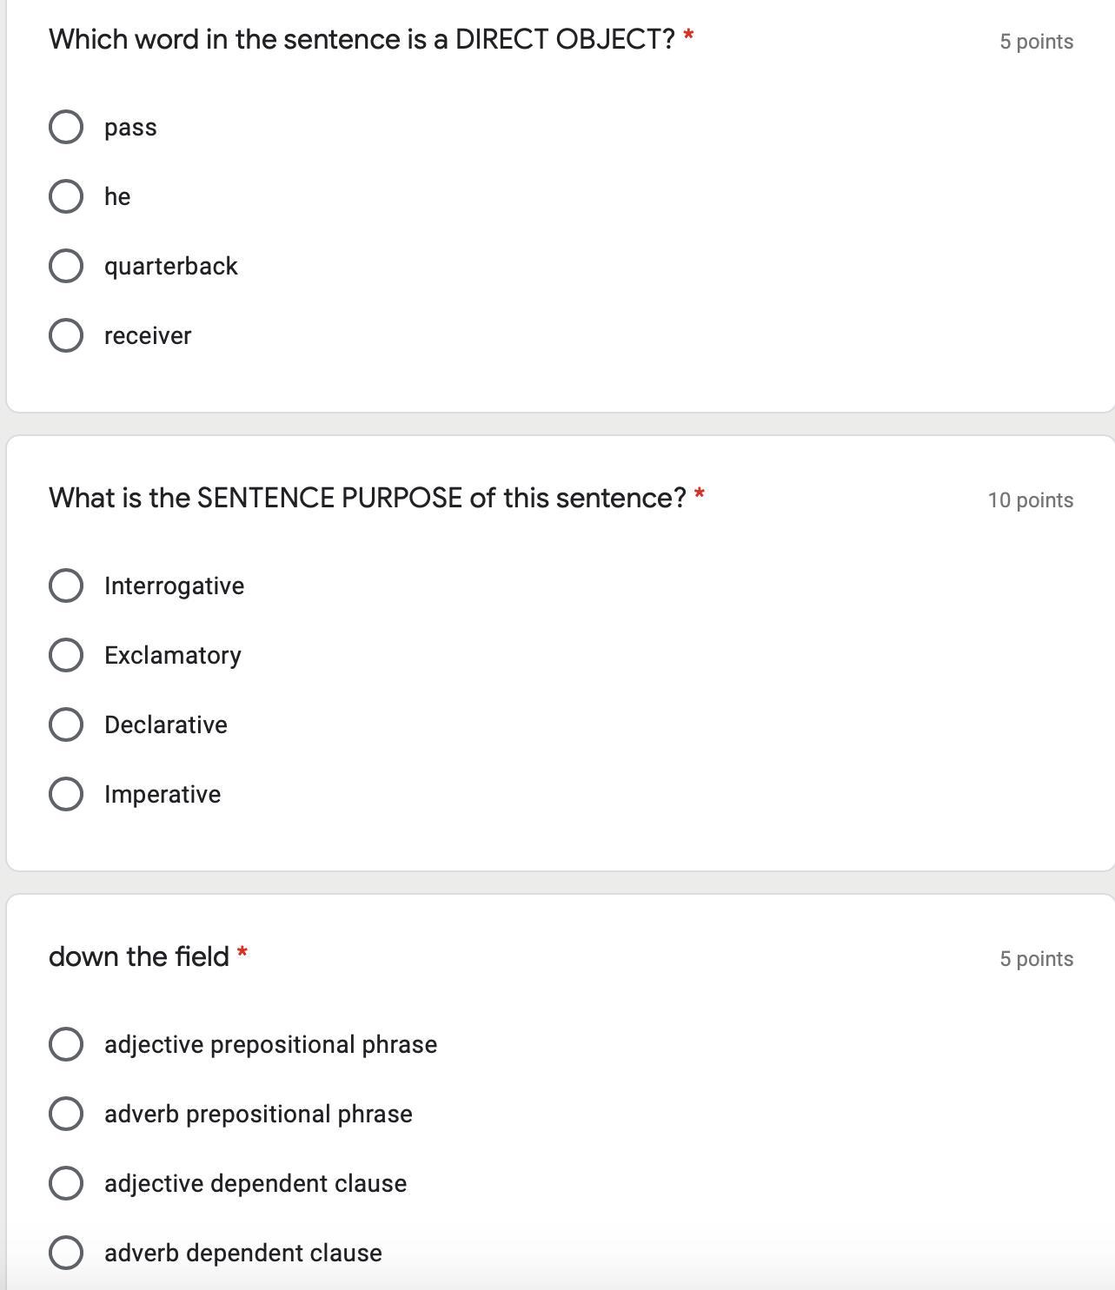Select the Interrogative option

[x=66, y=585]
